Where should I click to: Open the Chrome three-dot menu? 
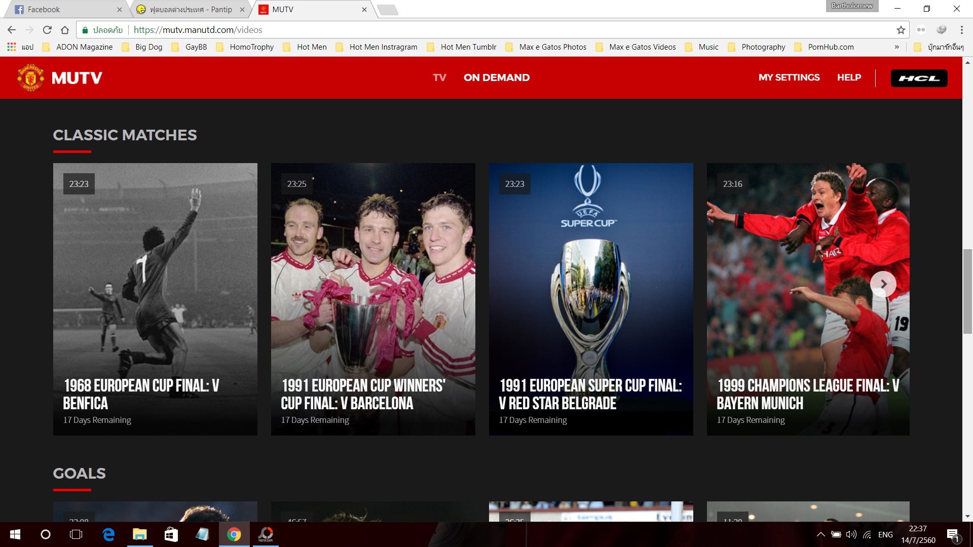[x=961, y=30]
